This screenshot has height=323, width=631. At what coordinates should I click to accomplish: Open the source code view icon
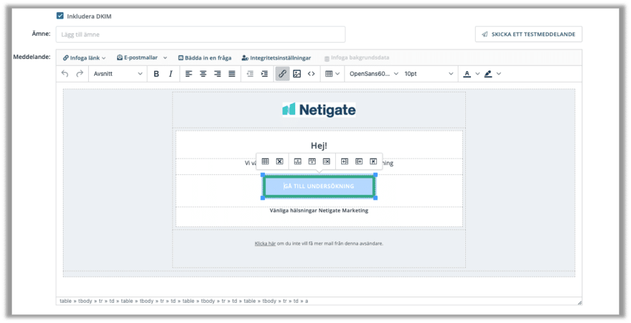(311, 74)
